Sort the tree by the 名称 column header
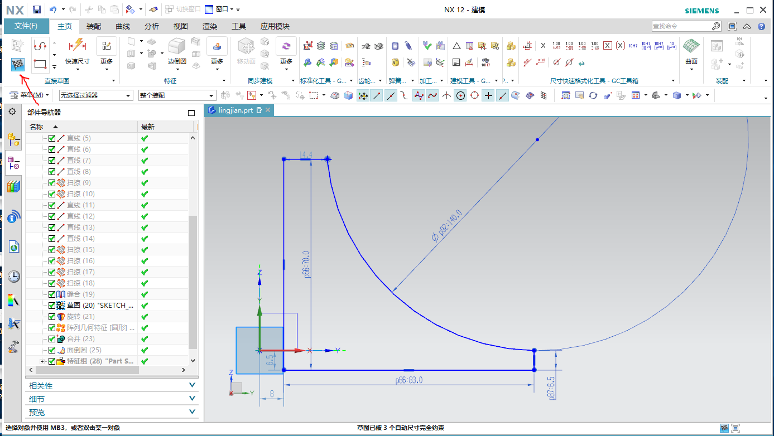 (x=82, y=127)
